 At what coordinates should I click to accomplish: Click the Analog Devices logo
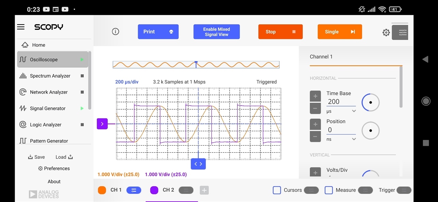[x=44, y=194]
